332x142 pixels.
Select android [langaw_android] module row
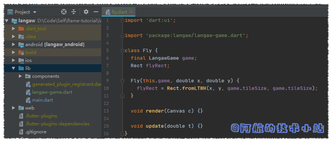click(x=55, y=45)
